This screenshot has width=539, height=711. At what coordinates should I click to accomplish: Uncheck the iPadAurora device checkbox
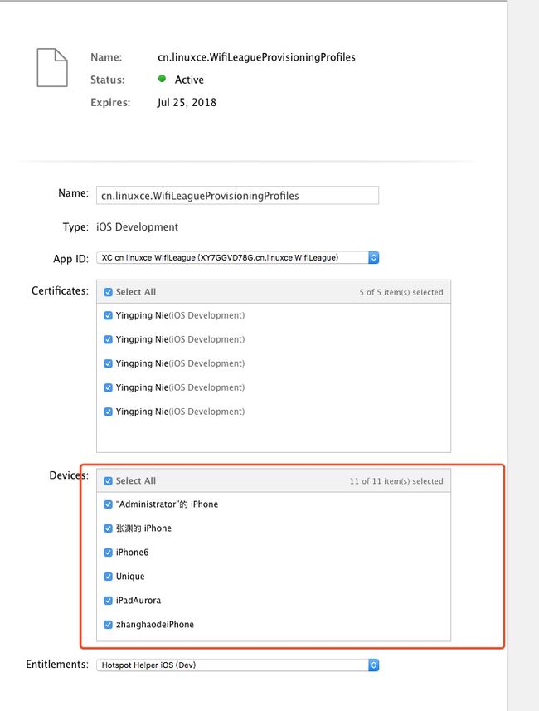(x=108, y=601)
